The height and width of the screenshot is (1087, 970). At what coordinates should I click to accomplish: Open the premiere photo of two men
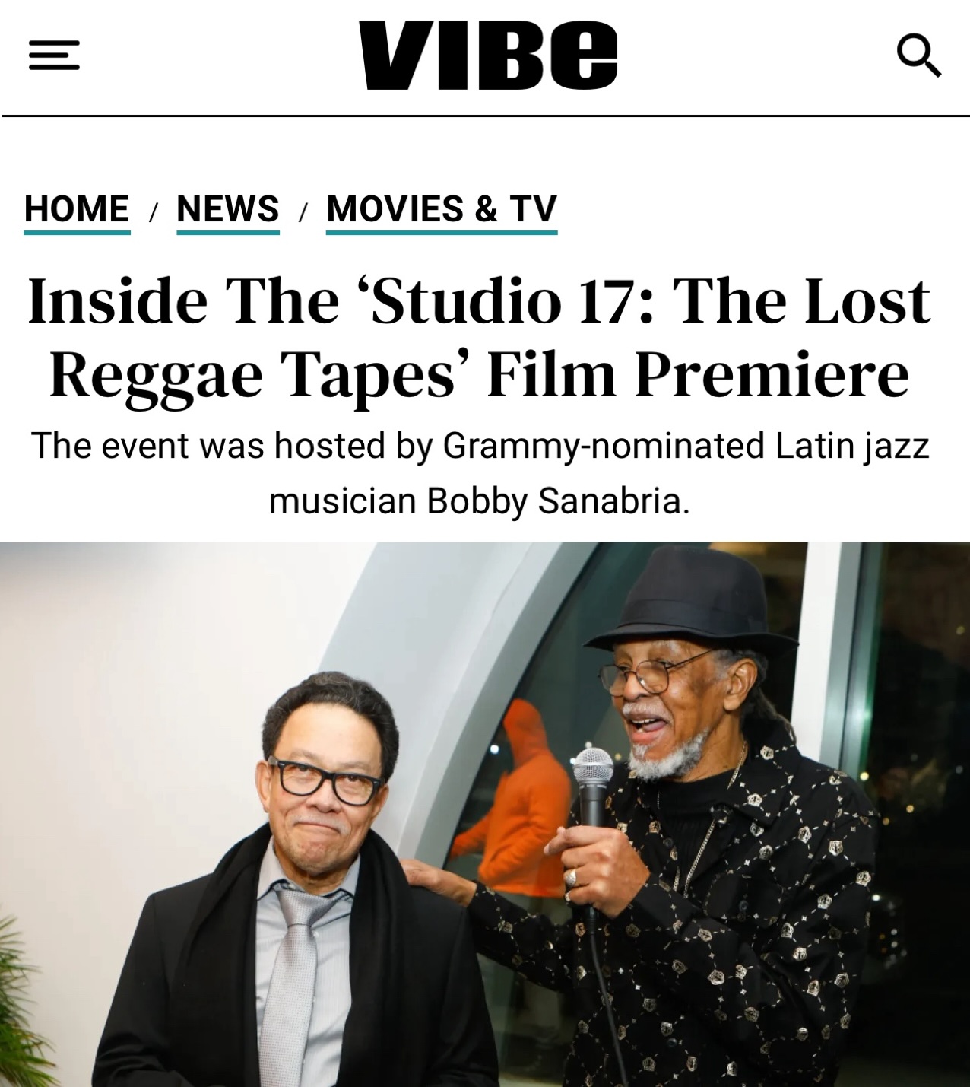(485, 814)
